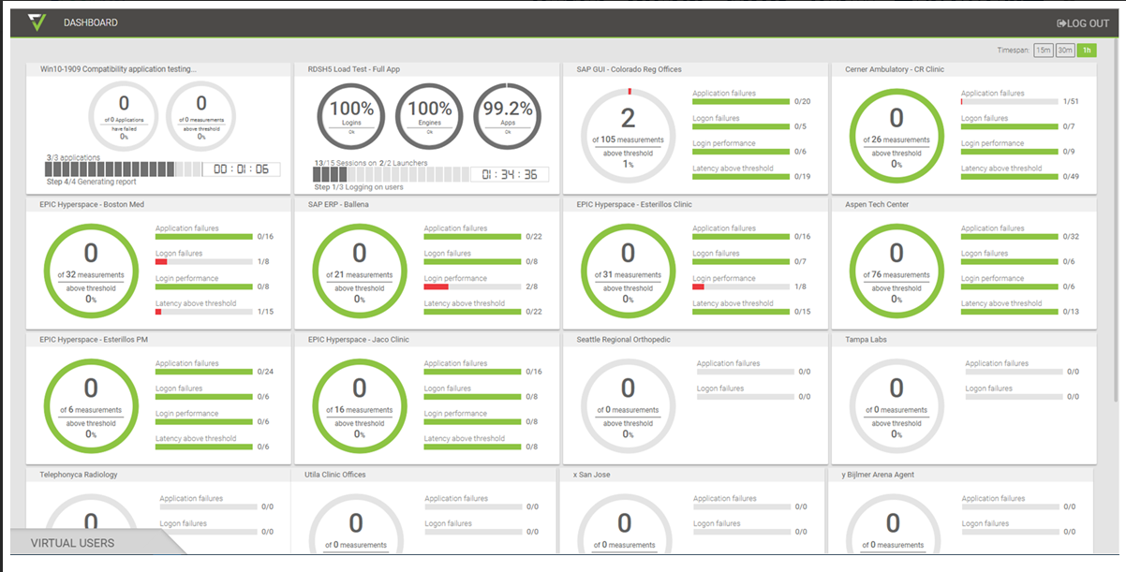Viewport: 1126px width, 572px height.
Task: Open the Aspen Tech Center card title
Action: coord(877,204)
